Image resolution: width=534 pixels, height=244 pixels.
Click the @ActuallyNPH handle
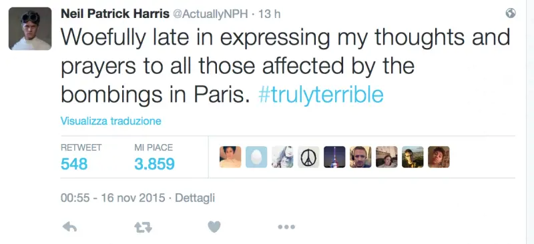(x=210, y=14)
